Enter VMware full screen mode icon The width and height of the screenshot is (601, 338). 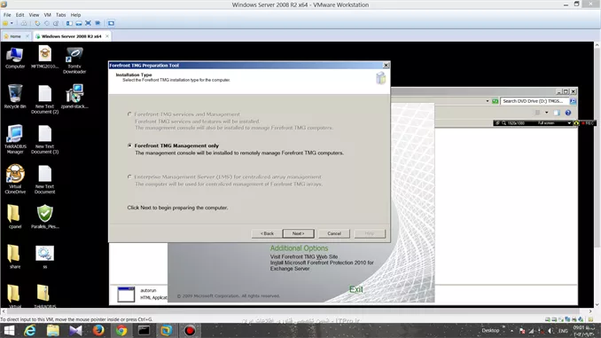pos(88,23)
